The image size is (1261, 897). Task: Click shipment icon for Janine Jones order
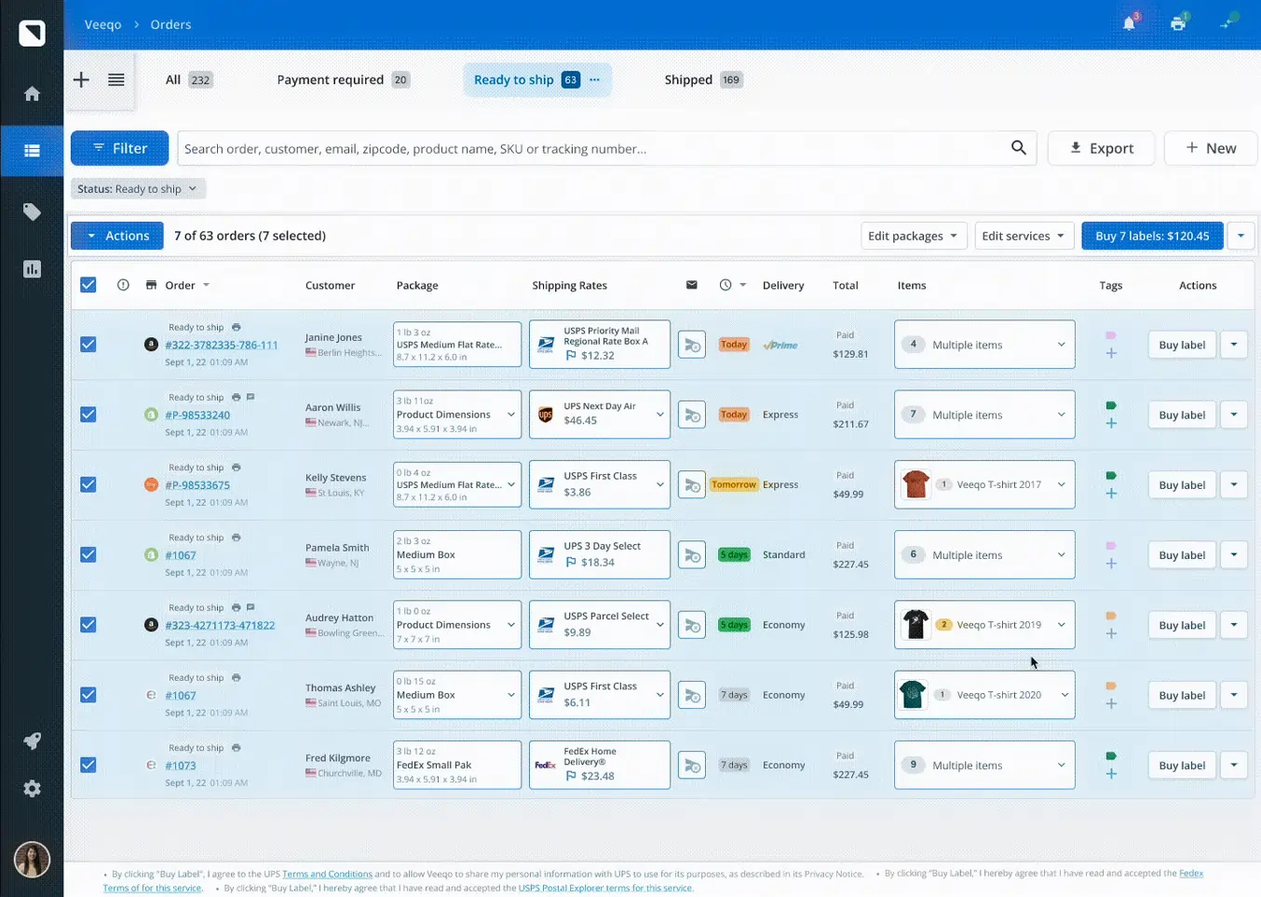[x=691, y=346]
